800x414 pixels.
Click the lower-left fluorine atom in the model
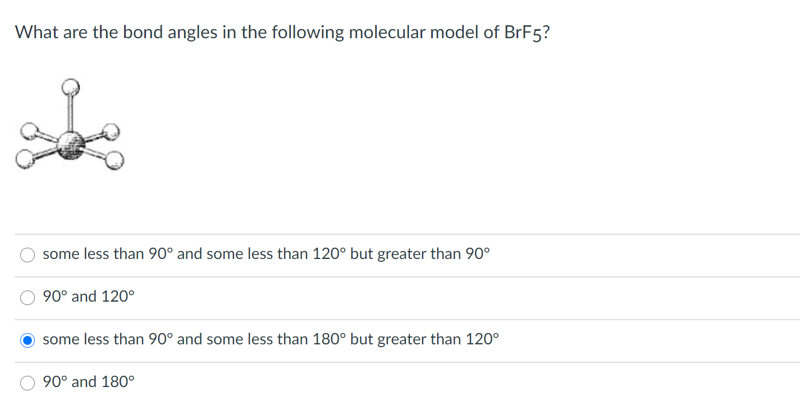tap(24, 160)
